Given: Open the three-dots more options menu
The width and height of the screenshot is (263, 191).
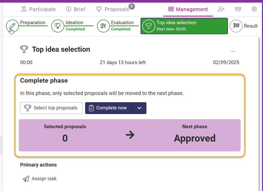Looking at the screenshot, I should point(233,51).
